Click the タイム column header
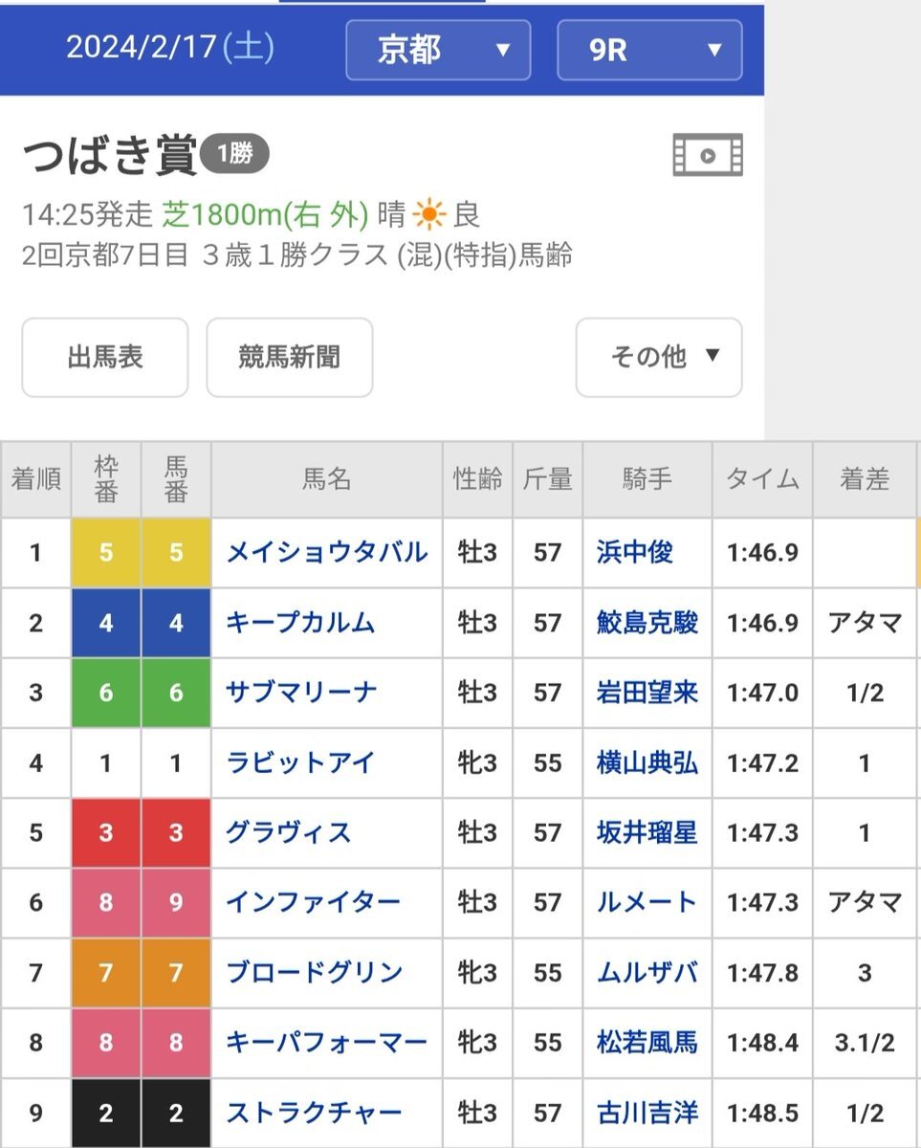921x1148 pixels. tap(762, 479)
